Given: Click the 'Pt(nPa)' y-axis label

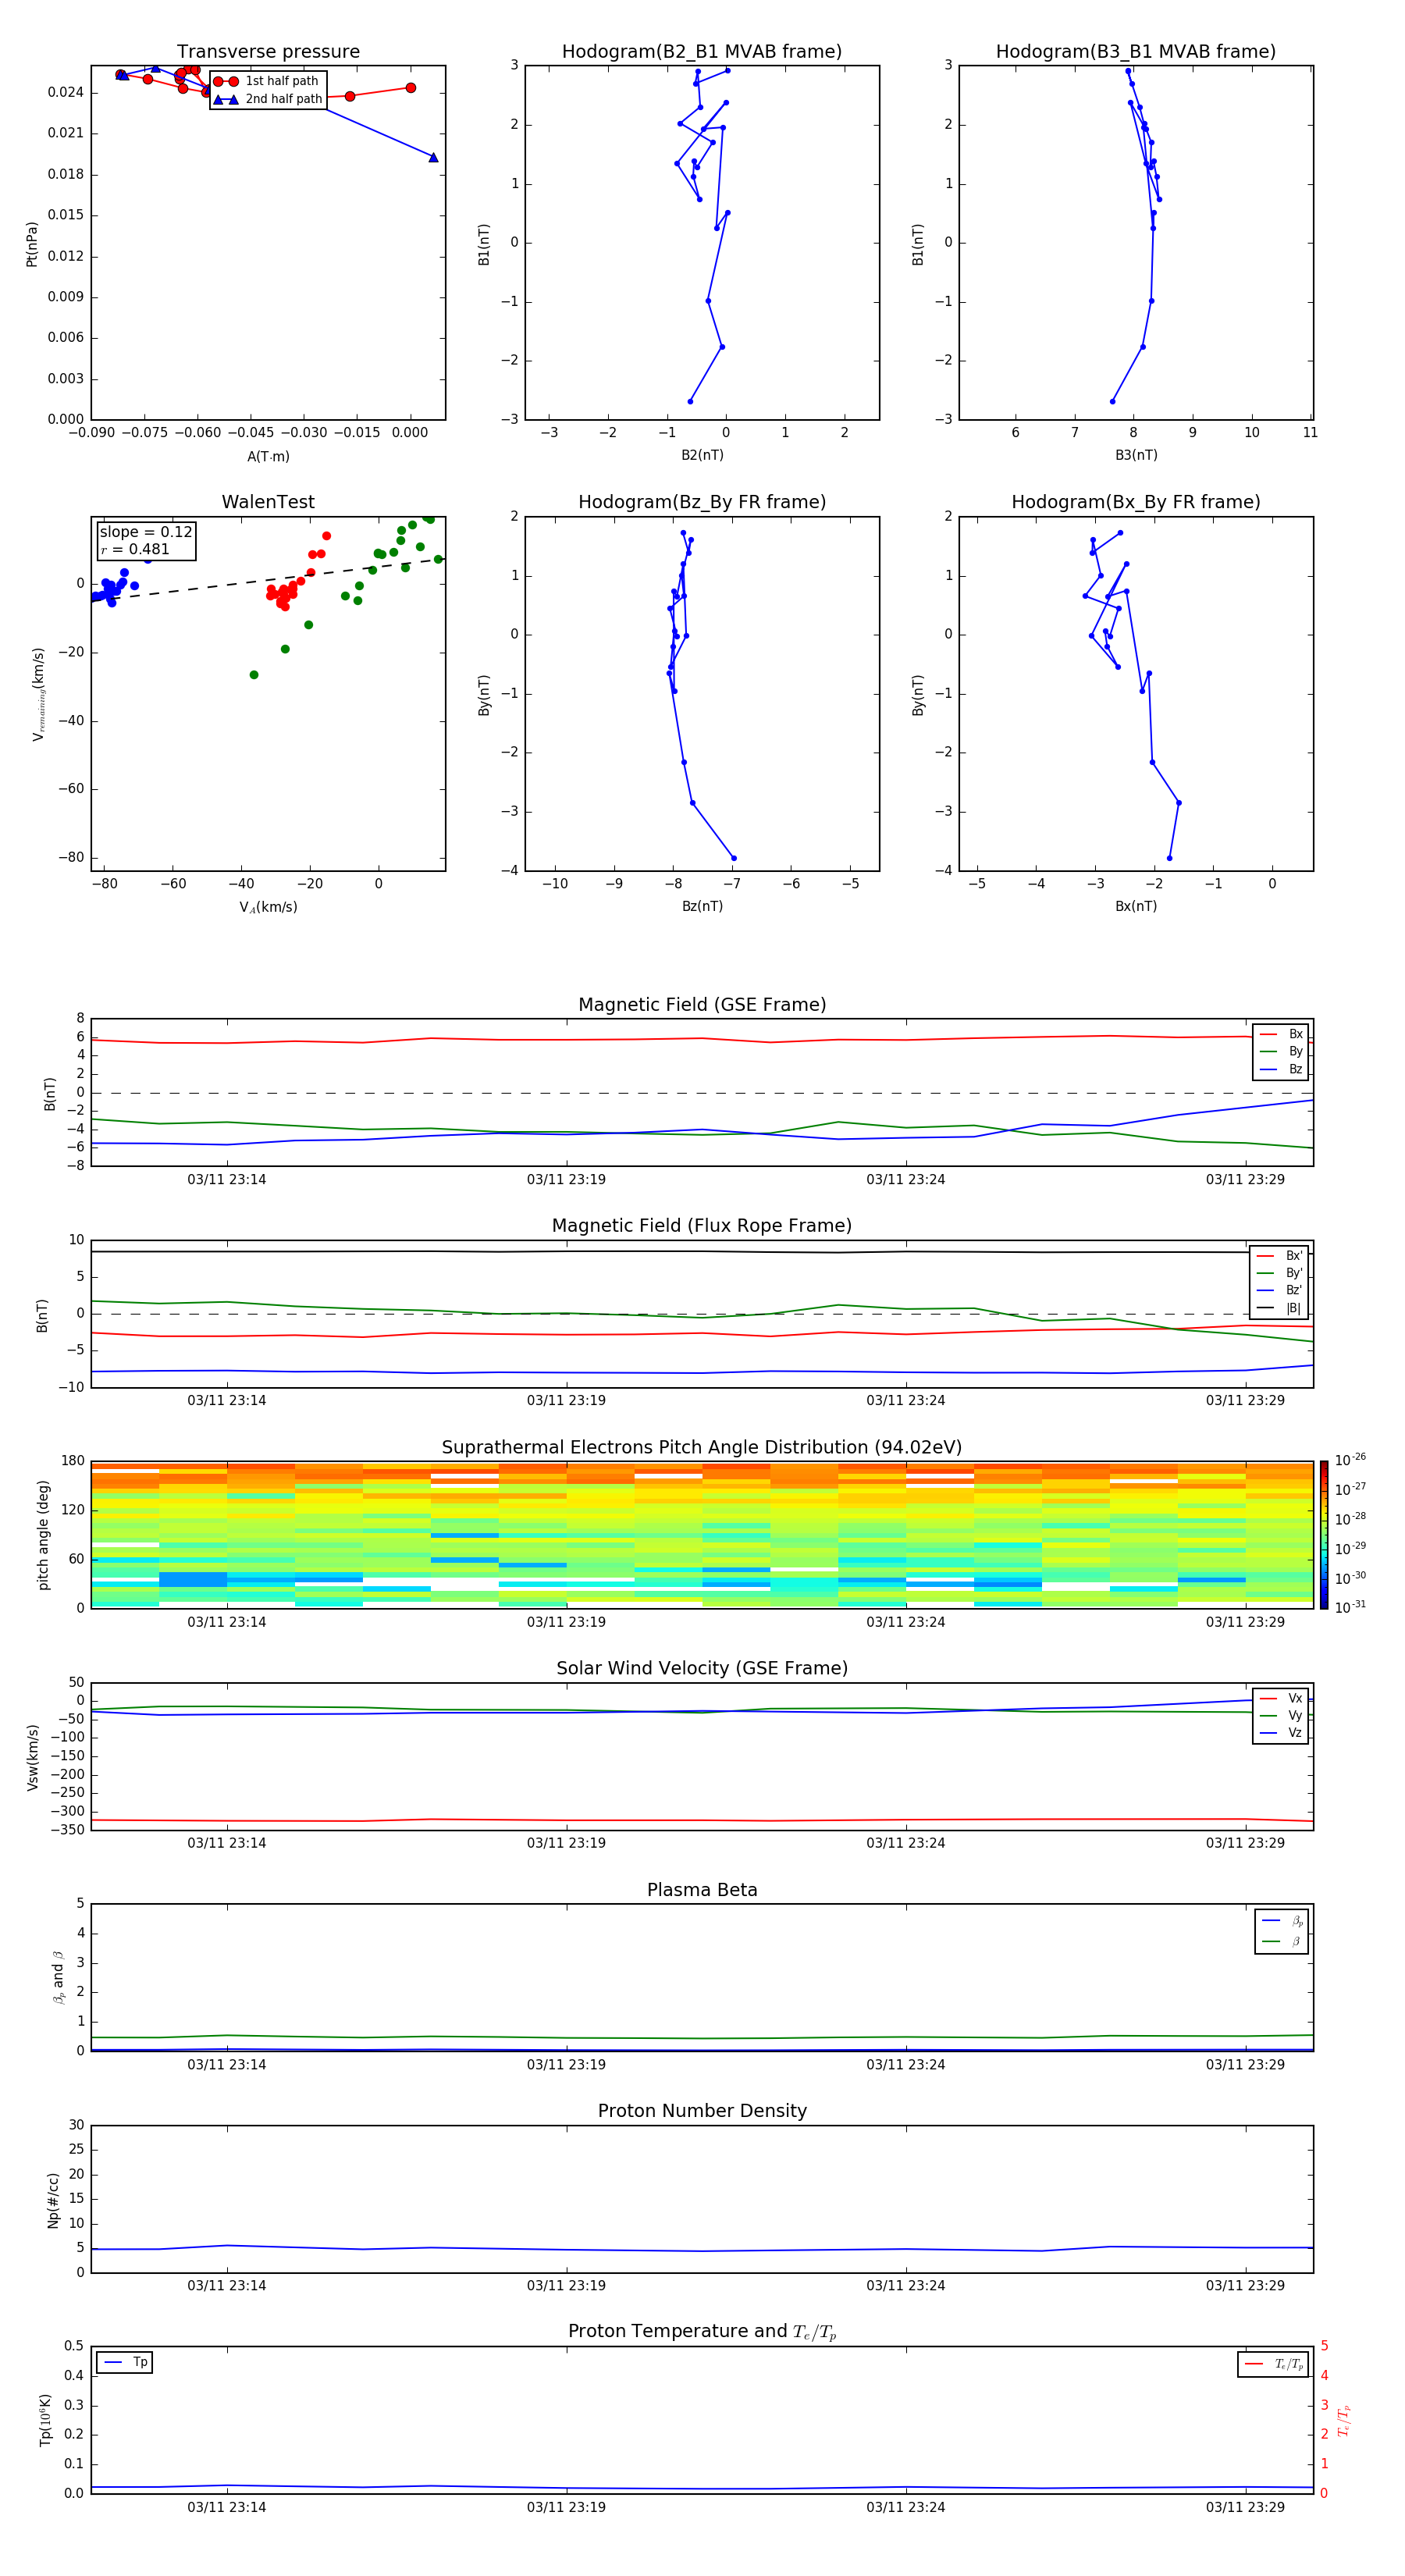Looking at the screenshot, I should [32, 244].
